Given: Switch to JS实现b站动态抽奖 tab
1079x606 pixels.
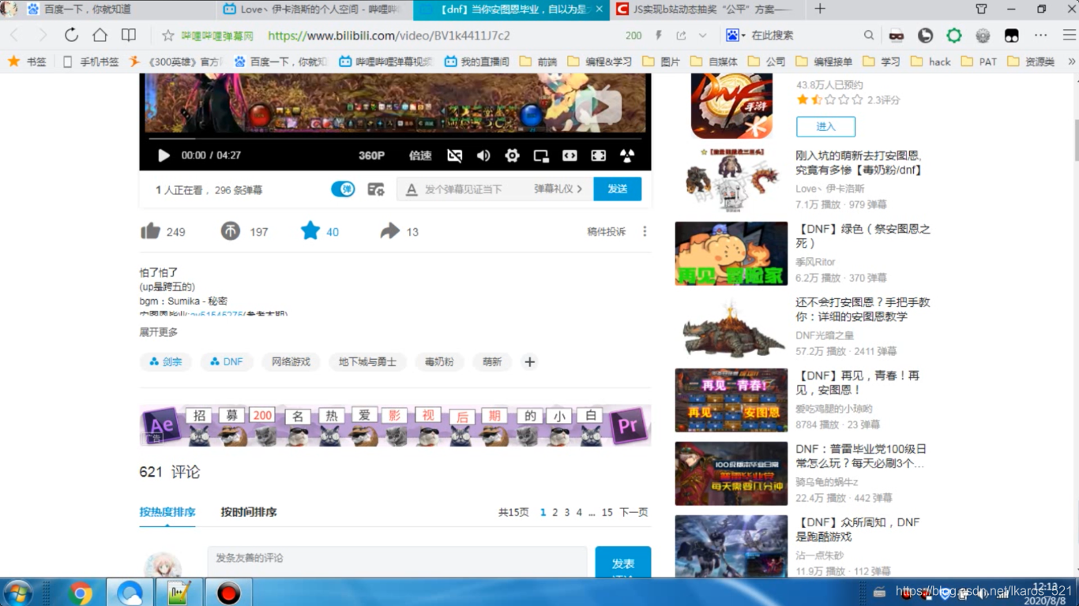Looking at the screenshot, I should point(707,9).
